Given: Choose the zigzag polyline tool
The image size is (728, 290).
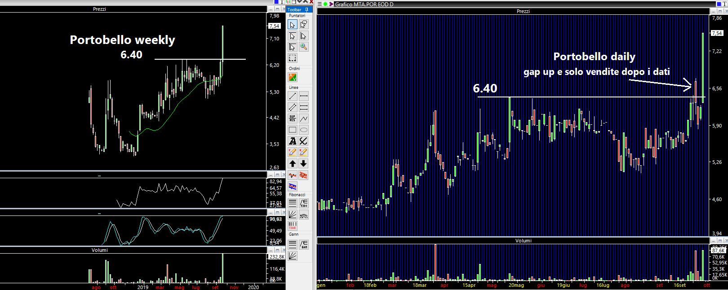Looking at the screenshot, I should 304,119.
